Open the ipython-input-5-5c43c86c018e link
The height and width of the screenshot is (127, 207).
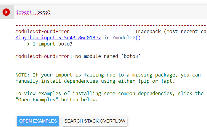tap(58, 38)
